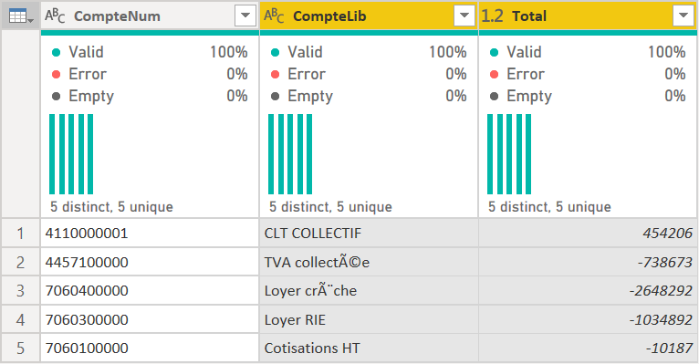Open the CompteLib column filter dropdown

point(464,16)
